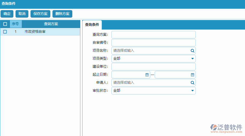Click the 确定 button
Image resolution: width=245 pixels, height=136 pixels.
(7, 14)
